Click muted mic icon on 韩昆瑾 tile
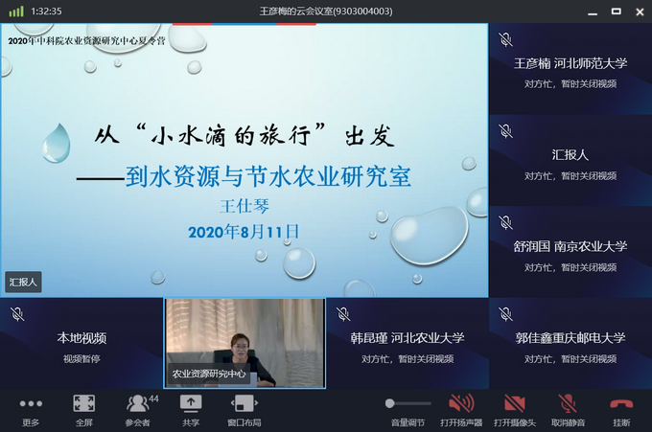The image size is (652, 432). (x=342, y=313)
